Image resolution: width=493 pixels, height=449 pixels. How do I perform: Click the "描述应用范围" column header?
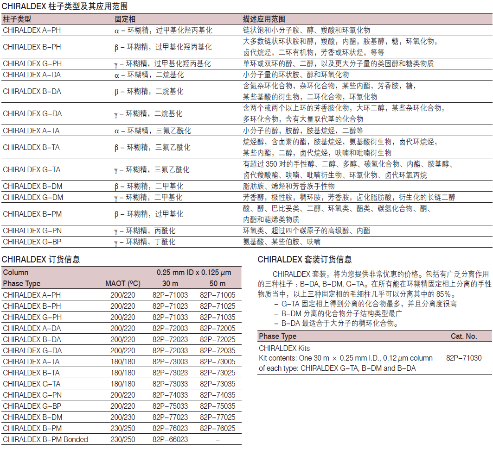point(264,19)
